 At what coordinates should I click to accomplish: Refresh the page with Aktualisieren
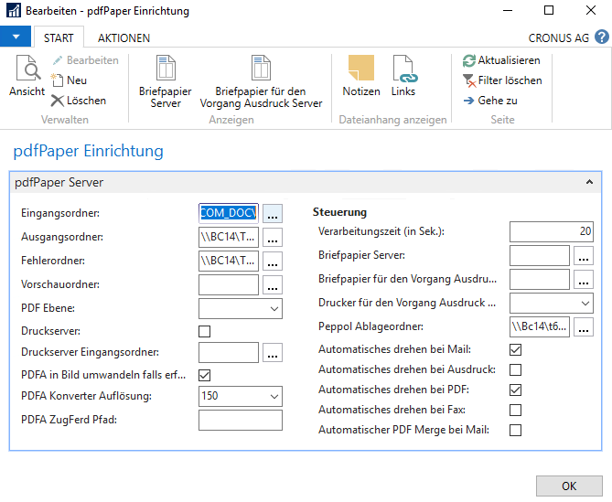click(x=502, y=60)
